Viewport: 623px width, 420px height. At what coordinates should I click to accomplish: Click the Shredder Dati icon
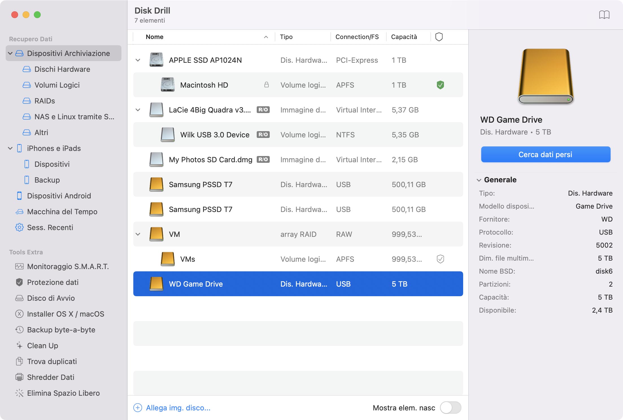point(18,377)
